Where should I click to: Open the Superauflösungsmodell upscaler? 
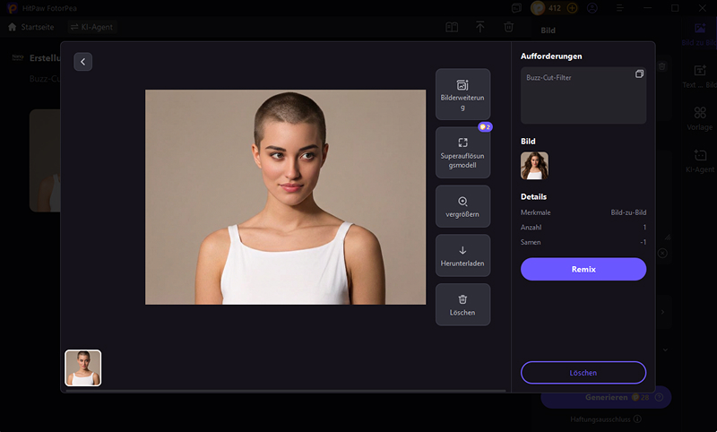[462, 152]
